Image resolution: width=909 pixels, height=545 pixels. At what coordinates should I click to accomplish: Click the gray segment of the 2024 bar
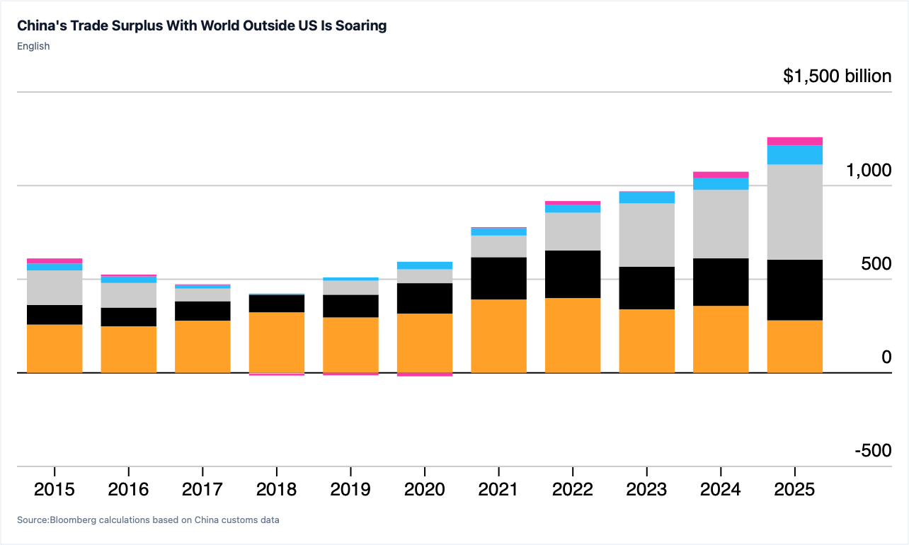click(721, 224)
